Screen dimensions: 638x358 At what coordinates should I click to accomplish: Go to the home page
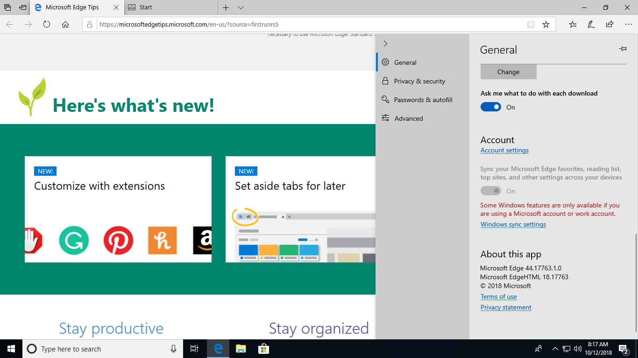coord(65,24)
